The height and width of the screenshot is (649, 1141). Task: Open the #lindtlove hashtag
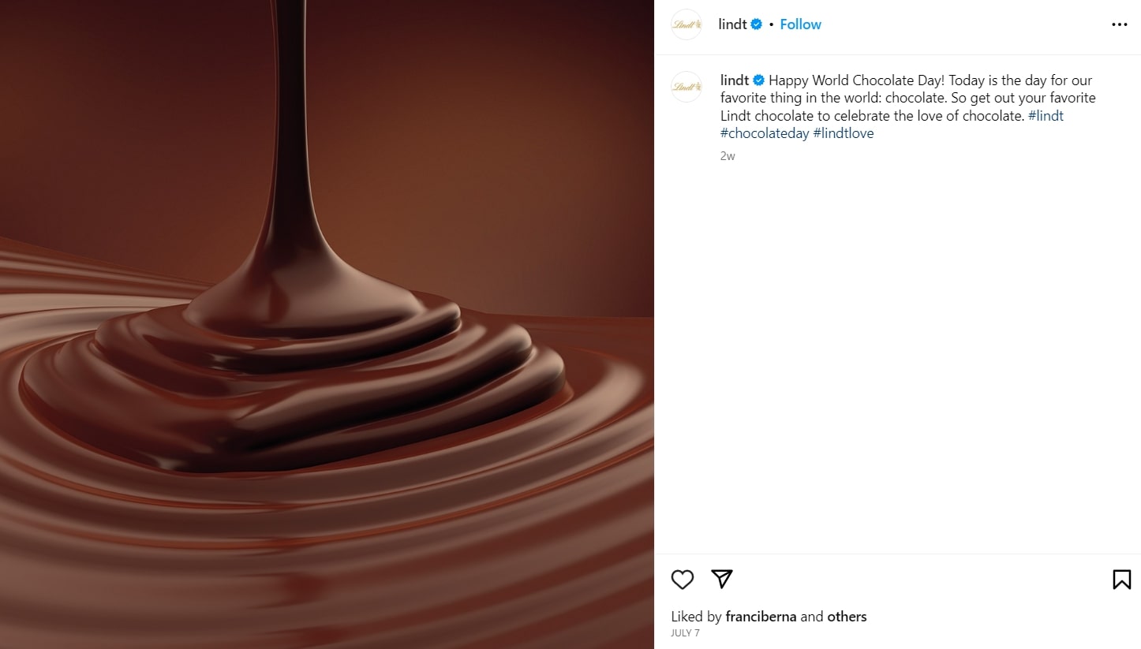[x=844, y=133]
